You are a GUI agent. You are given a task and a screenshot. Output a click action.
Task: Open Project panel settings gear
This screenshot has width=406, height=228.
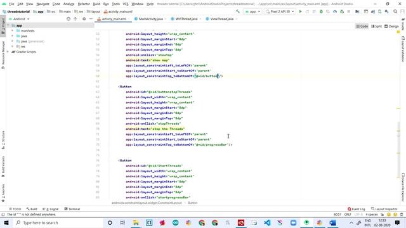(x=84, y=19)
